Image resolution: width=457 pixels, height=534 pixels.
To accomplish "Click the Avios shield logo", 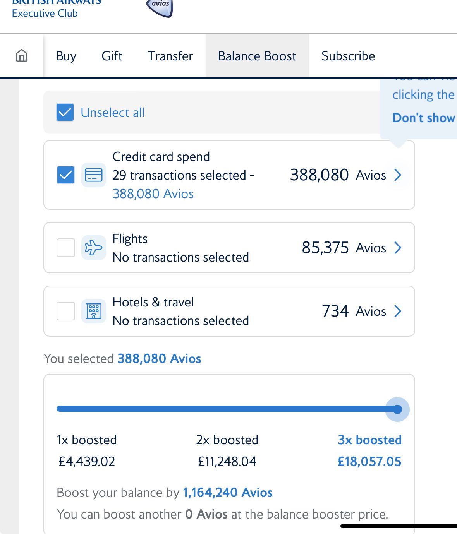I will (x=160, y=7).
